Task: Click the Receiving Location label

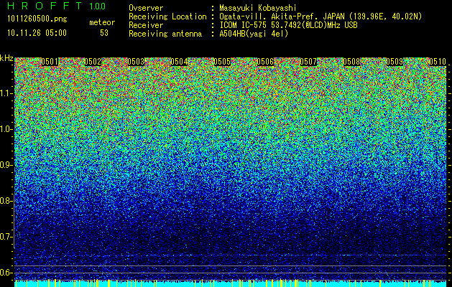Action: [167, 17]
